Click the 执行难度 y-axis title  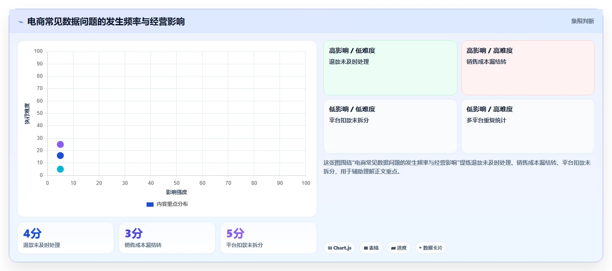pos(27,114)
